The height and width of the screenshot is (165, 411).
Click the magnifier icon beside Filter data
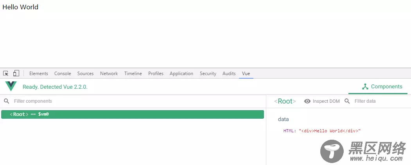(347, 101)
